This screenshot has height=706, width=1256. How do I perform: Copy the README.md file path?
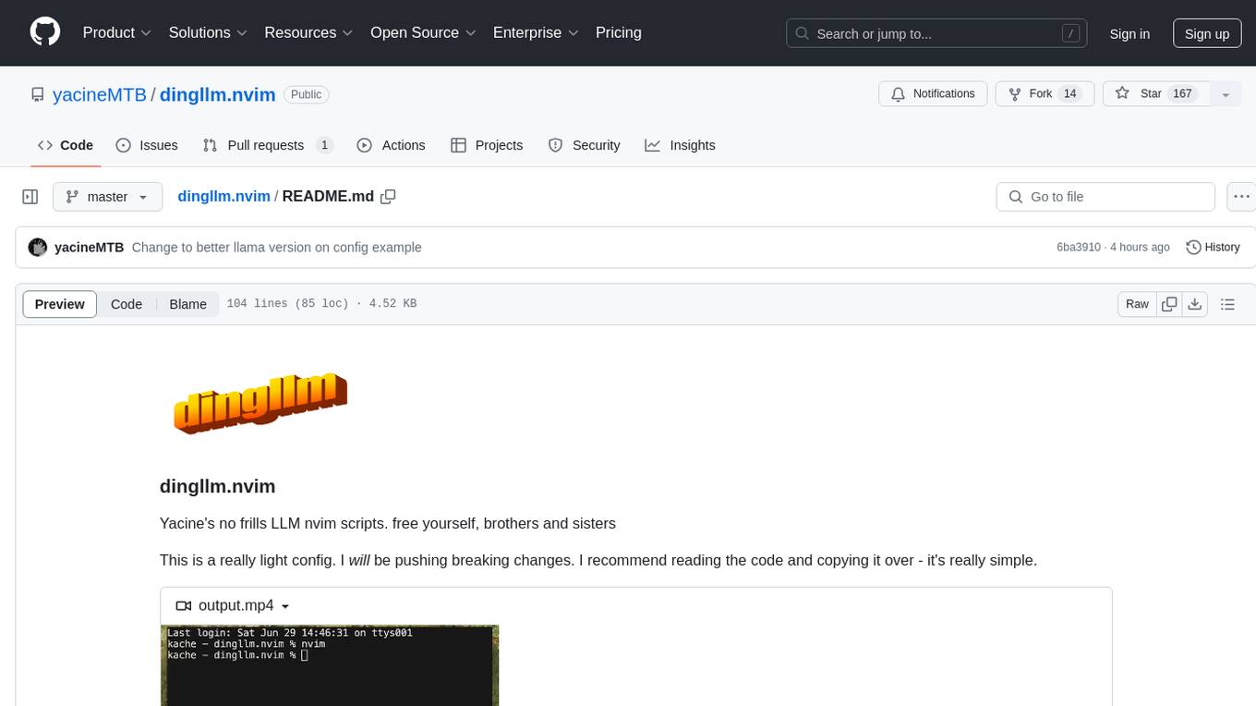(x=388, y=197)
